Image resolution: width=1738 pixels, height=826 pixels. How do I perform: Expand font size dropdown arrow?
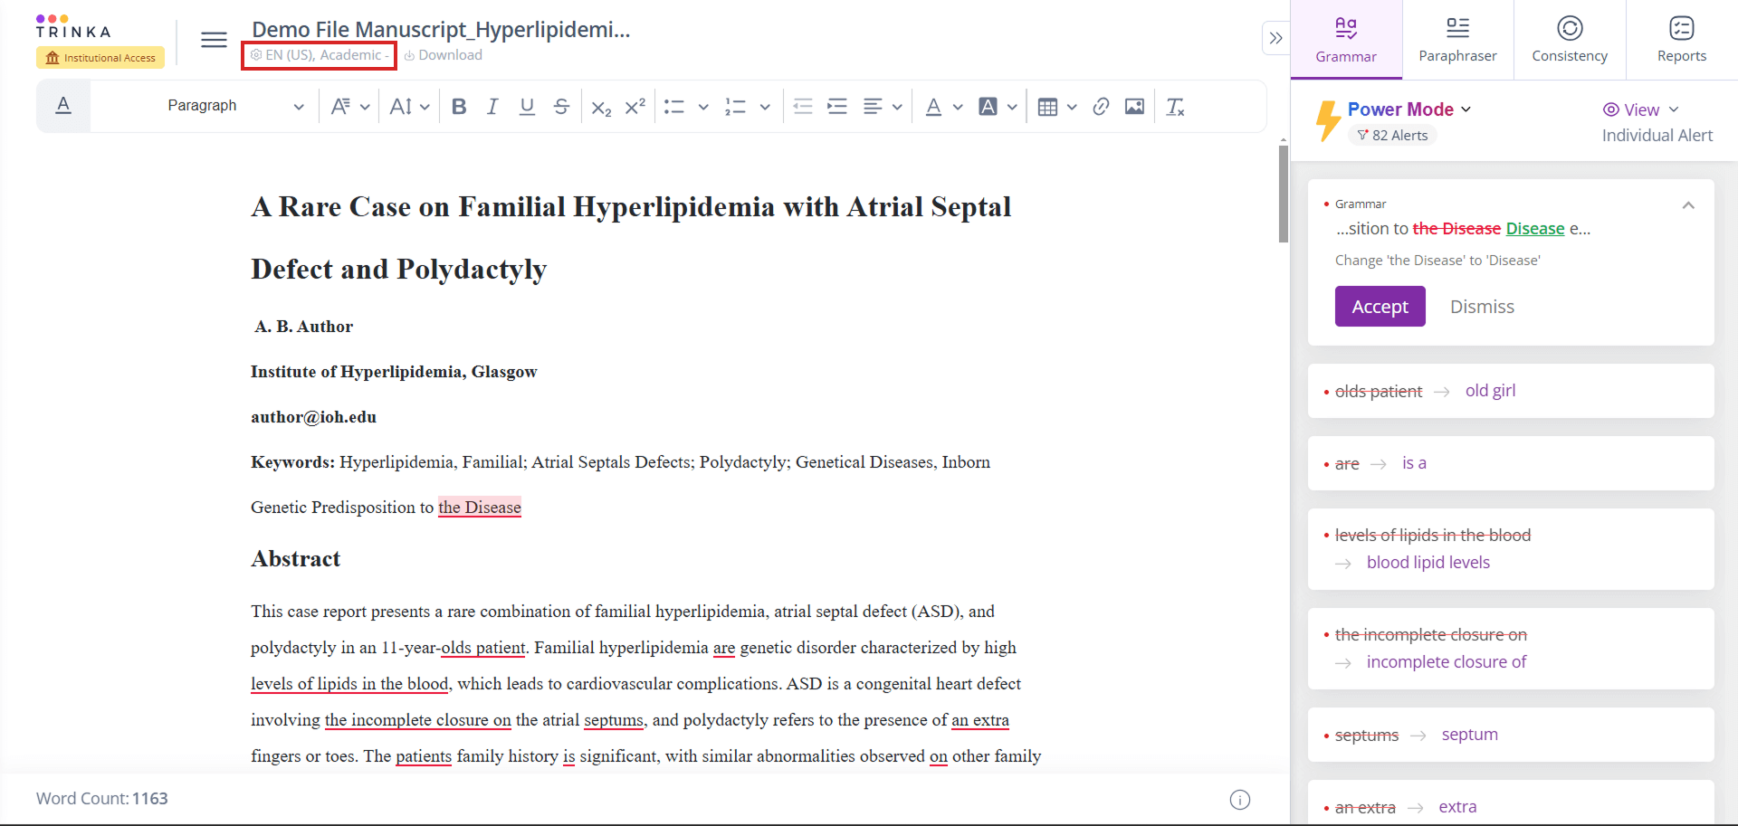click(x=425, y=107)
